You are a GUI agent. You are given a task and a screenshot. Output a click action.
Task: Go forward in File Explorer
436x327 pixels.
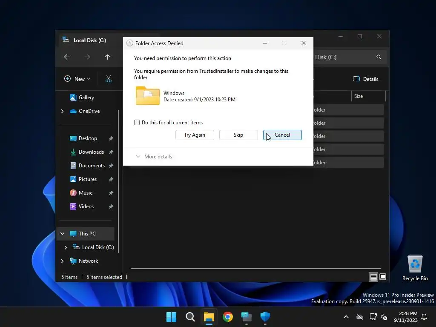[87, 57]
